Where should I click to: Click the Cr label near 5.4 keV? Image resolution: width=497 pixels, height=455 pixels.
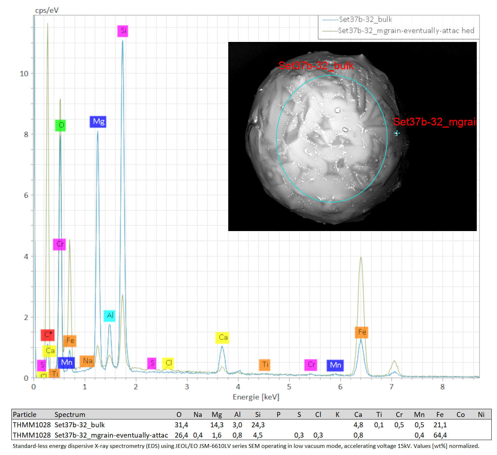pyautogui.click(x=311, y=365)
